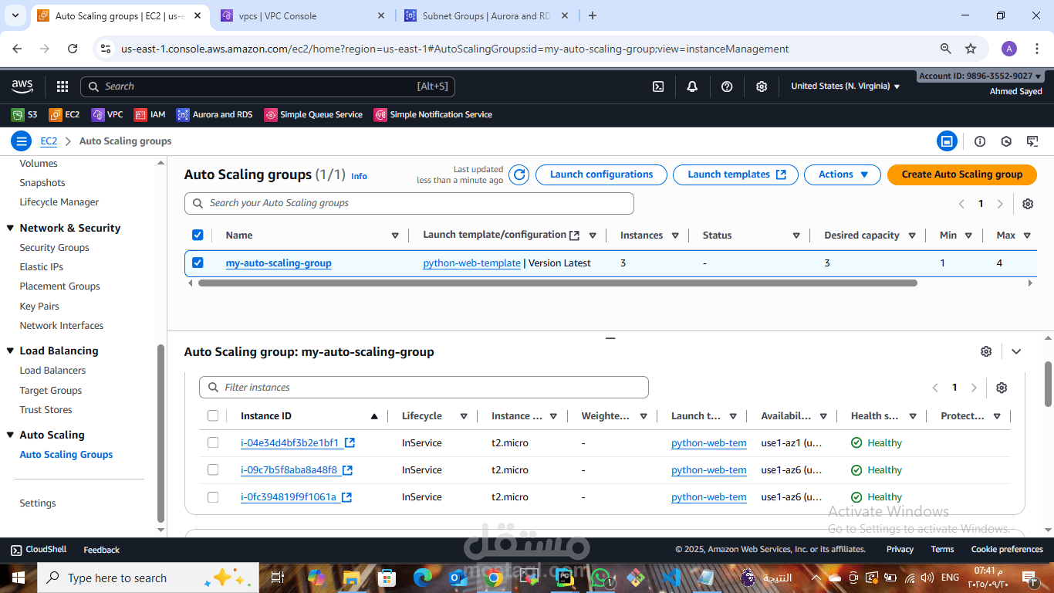This screenshot has height=593, width=1054.
Task: Click the AWS services grid menu icon
Action: (62, 86)
